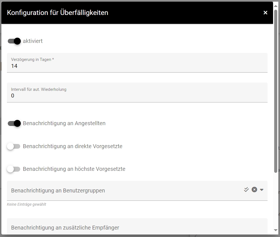Click the 'Benachrichtigung an höchste Vorgesetzte' label
Screen dimensions: 280x237
(x=74, y=169)
